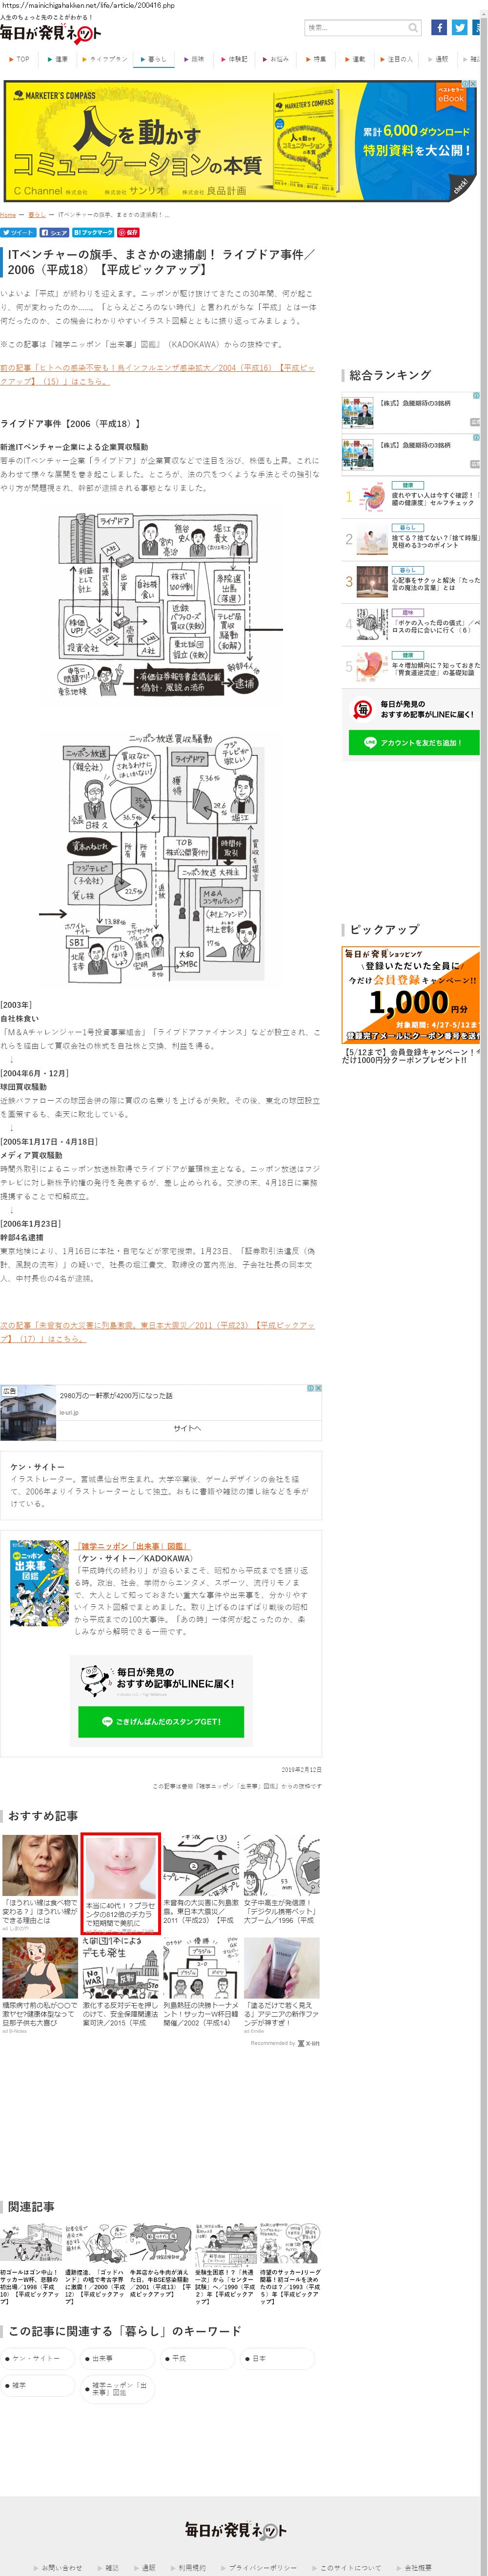Screen dimensions: 488x2576
Task: Click the red Pinterest 保存 button
Action: [x=129, y=232]
